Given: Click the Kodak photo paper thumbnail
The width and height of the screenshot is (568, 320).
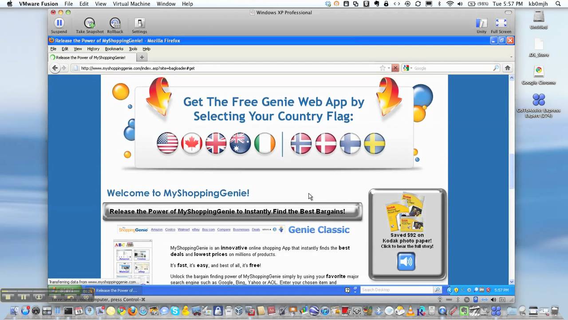Looking at the screenshot, I should (x=406, y=212).
